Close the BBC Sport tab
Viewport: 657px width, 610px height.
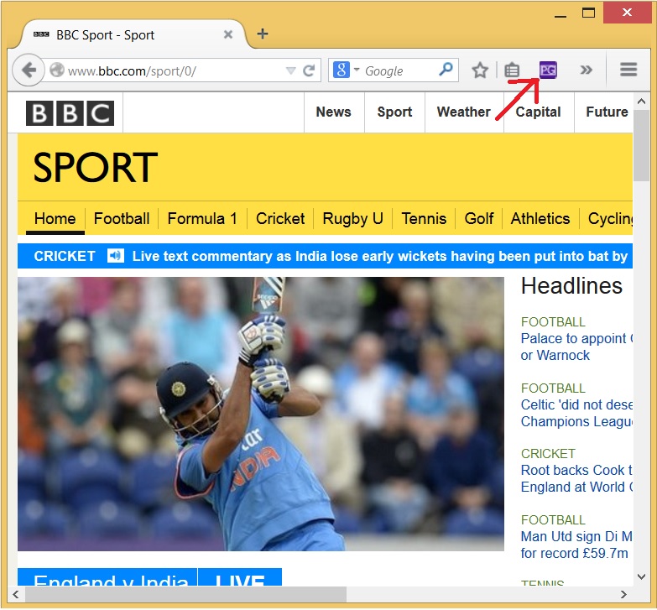tap(227, 34)
